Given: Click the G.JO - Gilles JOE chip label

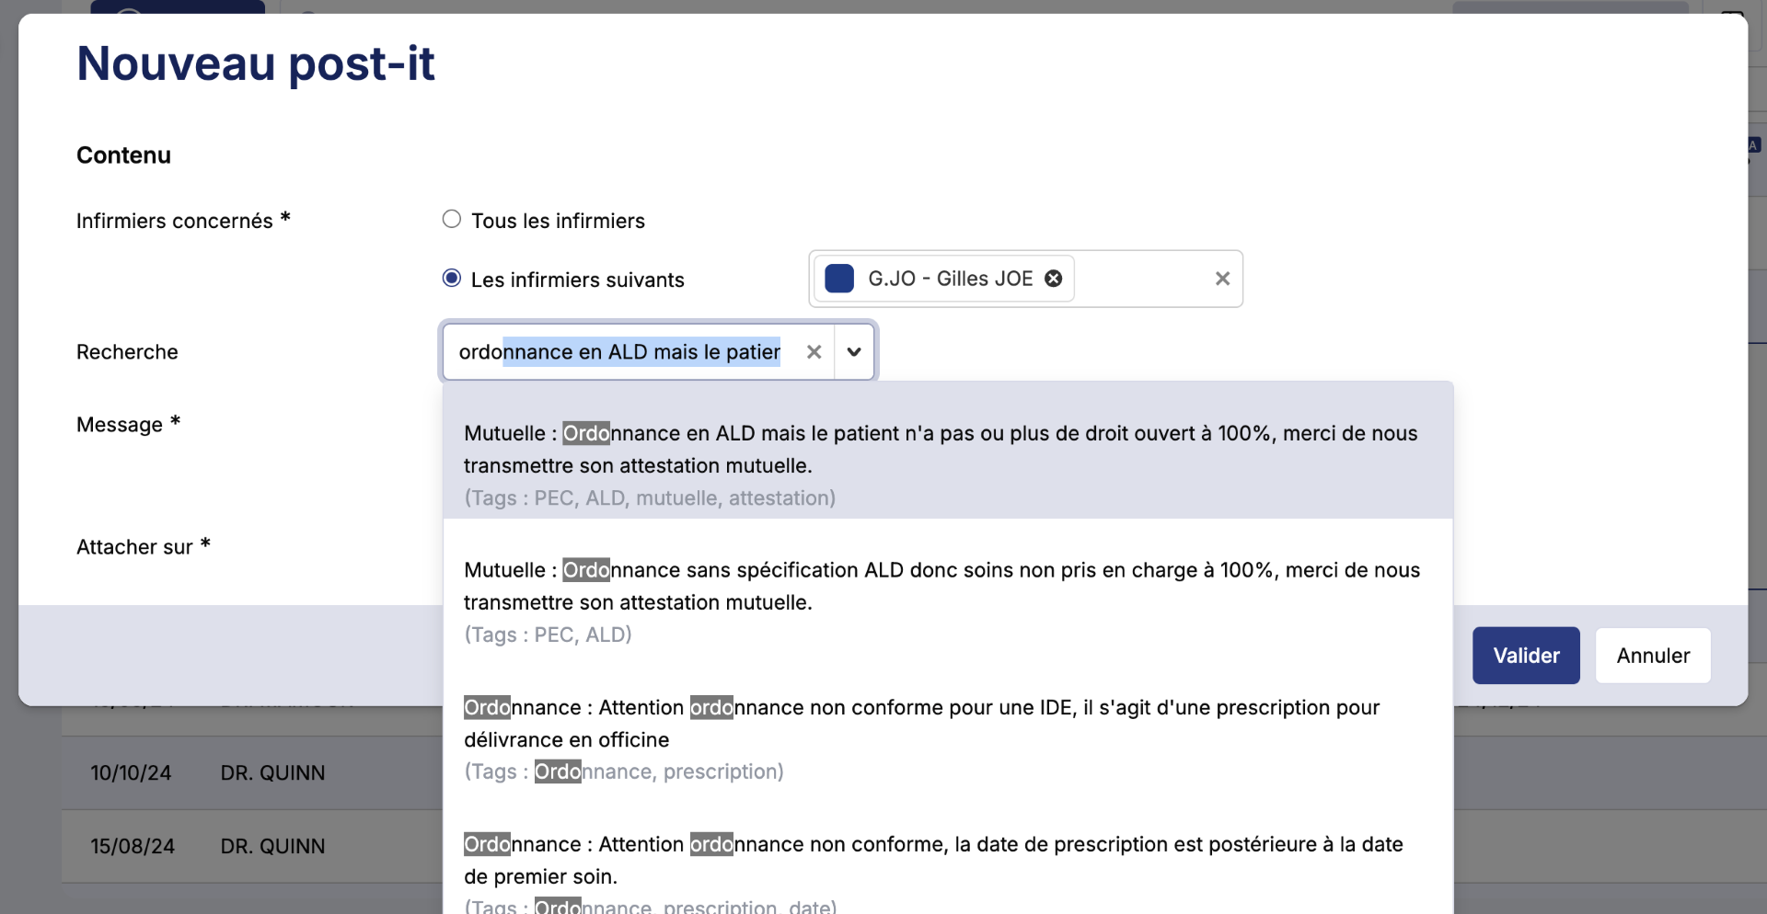Looking at the screenshot, I should pos(951,279).
